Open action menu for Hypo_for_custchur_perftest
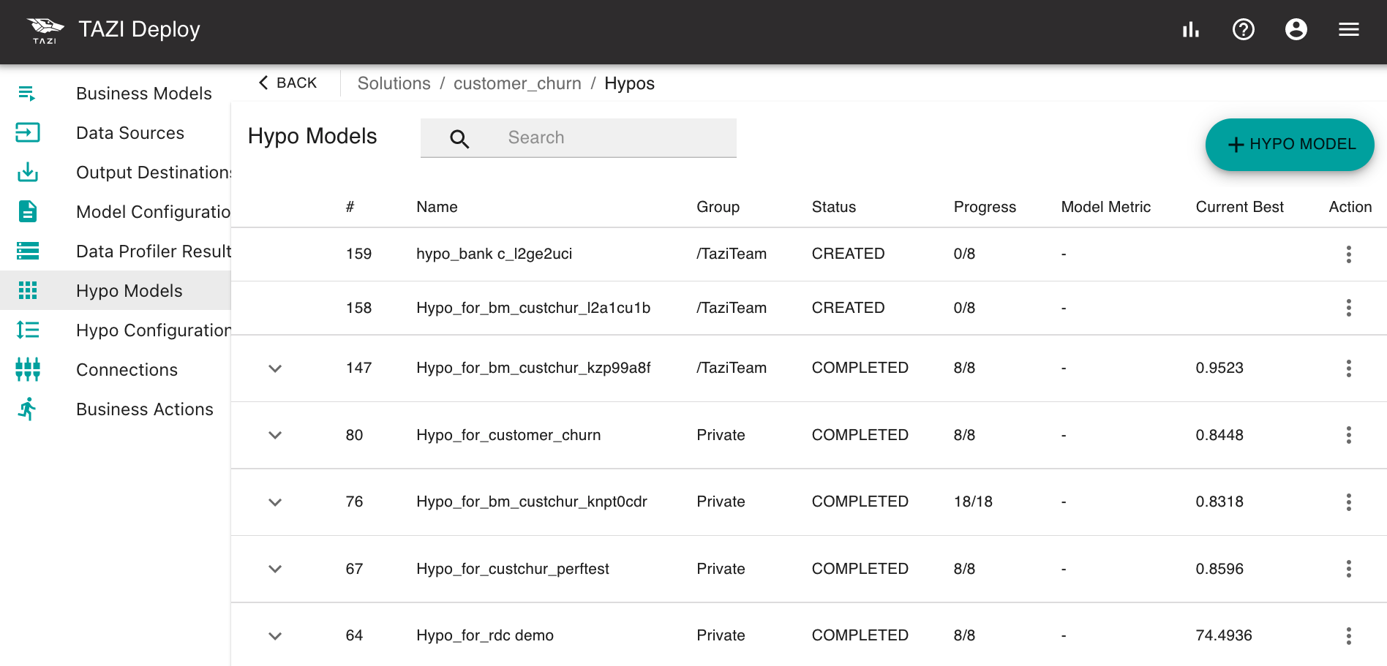Screen dimensions: 1387x666 [1349, 569]
